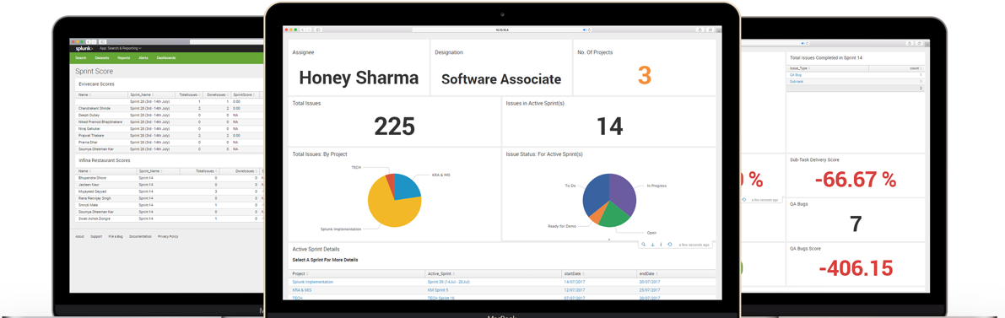Select the Chandrakant Shinde row
Image resolution: width=1005 pixels, height=318 pixels.
(170, 108)
